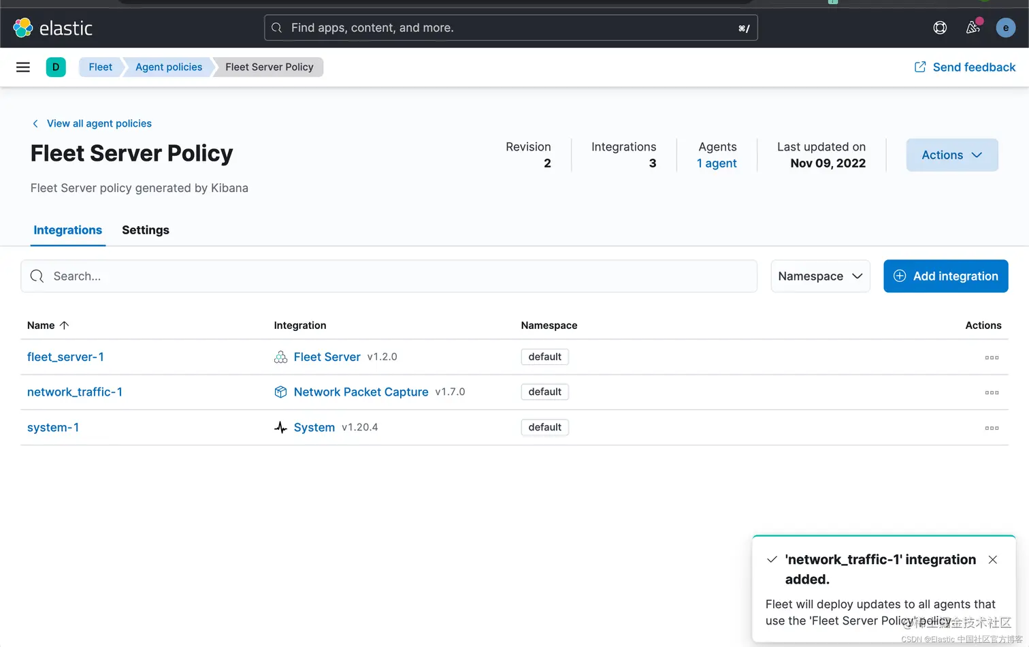
Task: Click default namespace badge in system-1 row
Action: (545, 428)
